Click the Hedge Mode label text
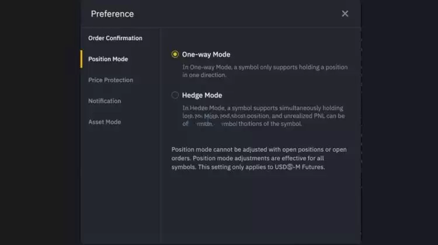The height and width of the screenshot is (245, 438). pos(202,95)
